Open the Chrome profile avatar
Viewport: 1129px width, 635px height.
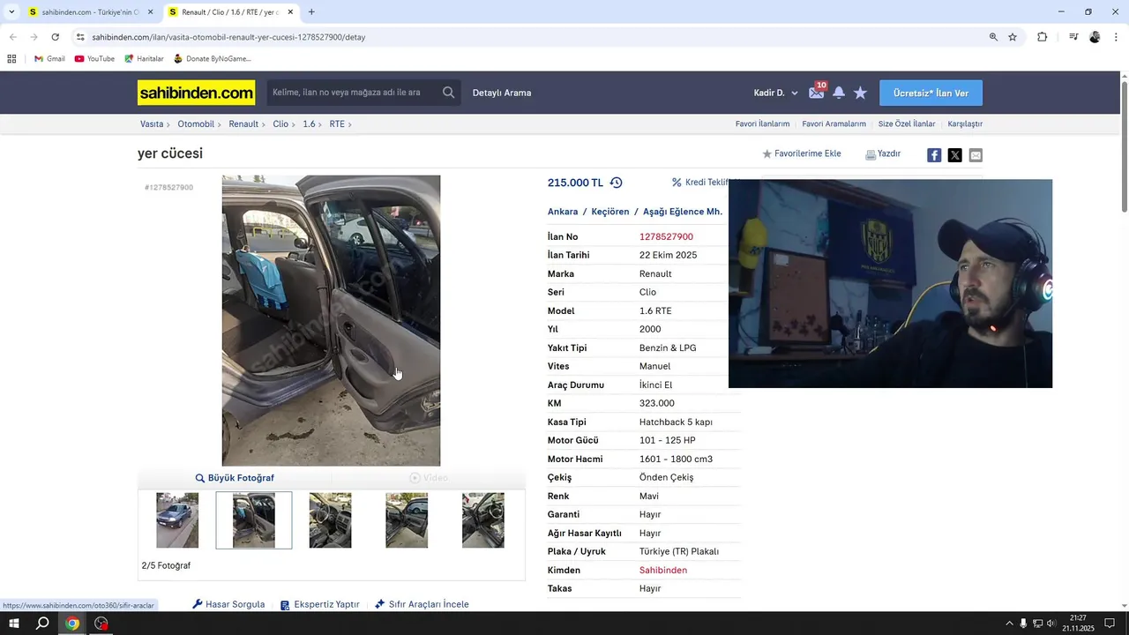1095,37
